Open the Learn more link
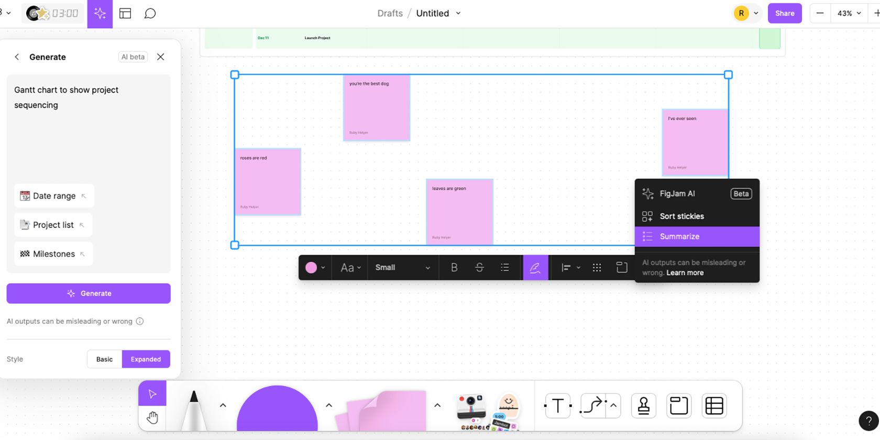Image resolution: width=880 pixels, height=440 pixels. click(685, 273)
